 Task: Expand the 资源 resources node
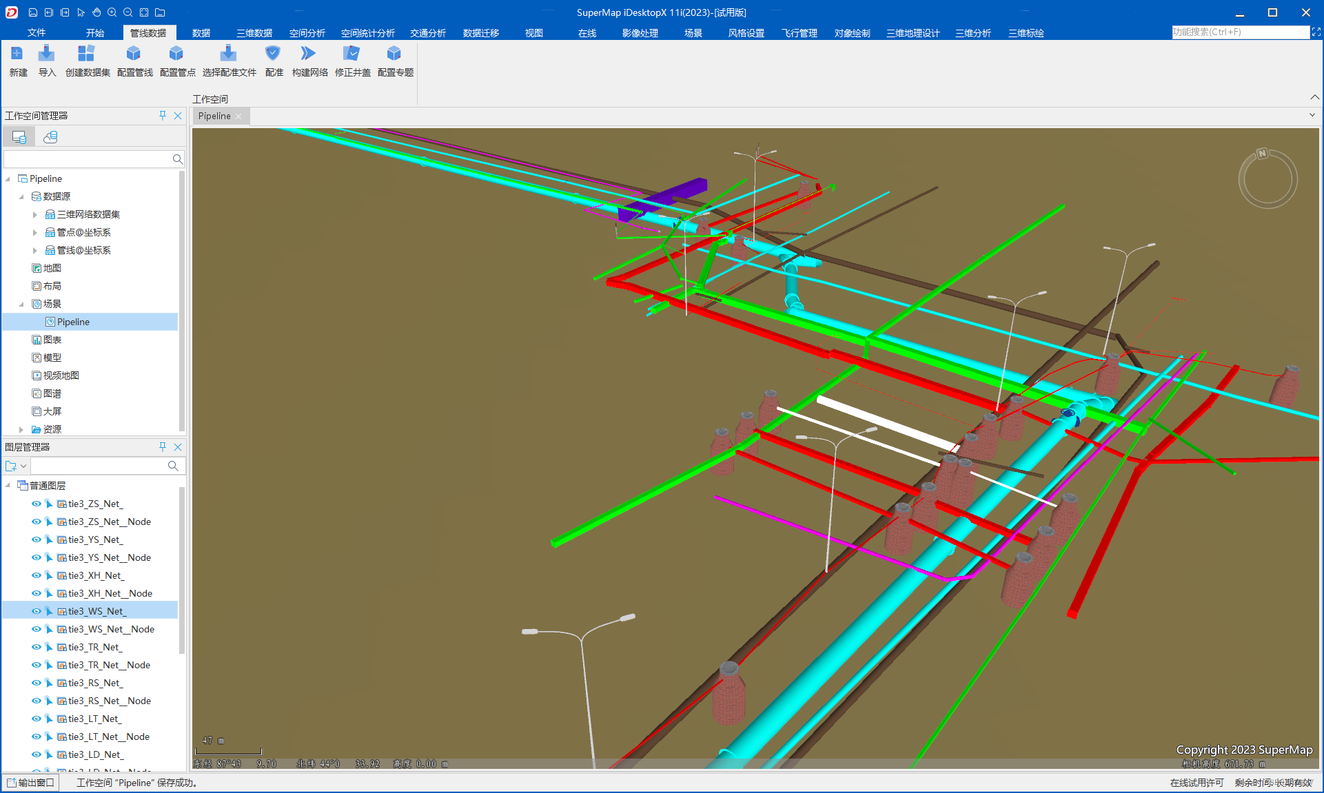tap(21, 430)
